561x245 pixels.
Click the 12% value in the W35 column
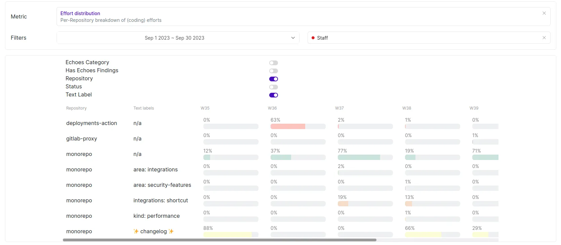point(208,151)
